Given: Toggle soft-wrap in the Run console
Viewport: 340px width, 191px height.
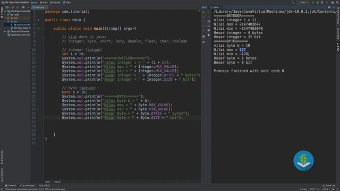Looking at the screenshot, I should pyautogui.click(x=209, y=21).
